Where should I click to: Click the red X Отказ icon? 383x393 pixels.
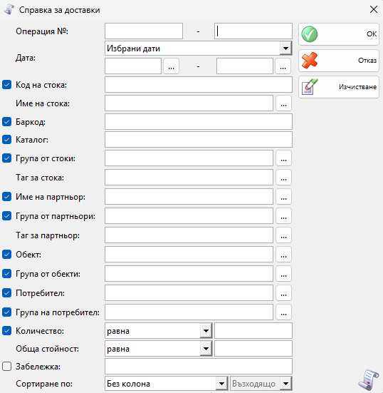click(x=310, y=61)
